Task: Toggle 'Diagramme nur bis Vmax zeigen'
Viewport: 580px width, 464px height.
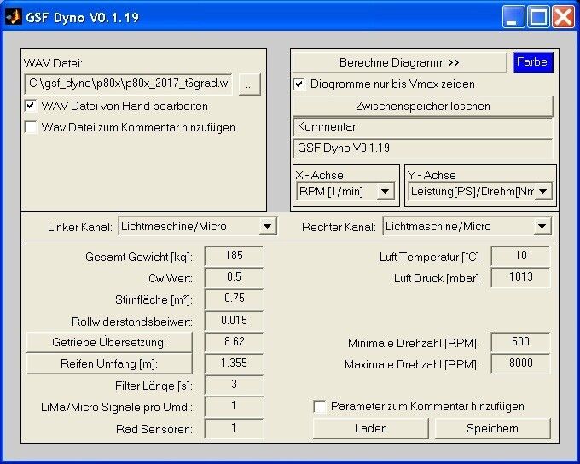Action: point(300,84)
